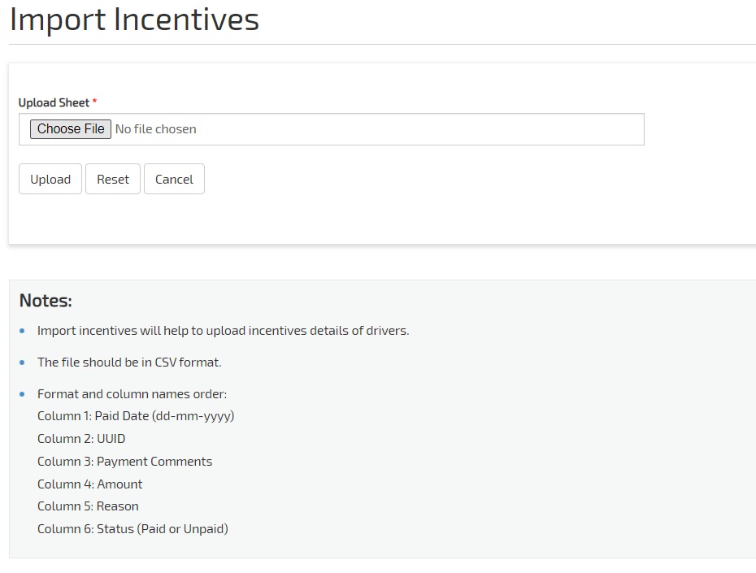Click the bullet before the CSV format note
The height and width of the screenshot is (573, 756).
pos(22,362)
